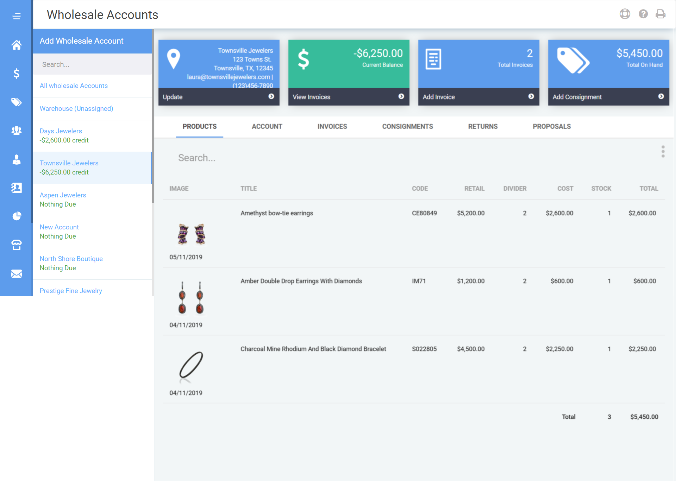Click the lifebuoy support icon
The width and height of the screenshot is (676, 481).
625,14
